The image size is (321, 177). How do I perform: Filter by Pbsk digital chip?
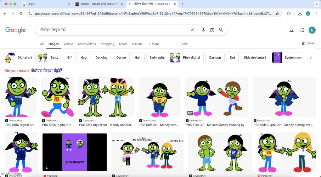[x=187, y=57]
